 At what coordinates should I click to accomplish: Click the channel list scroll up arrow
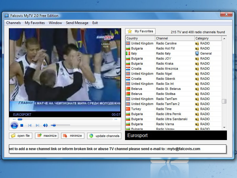click(224, 39)
